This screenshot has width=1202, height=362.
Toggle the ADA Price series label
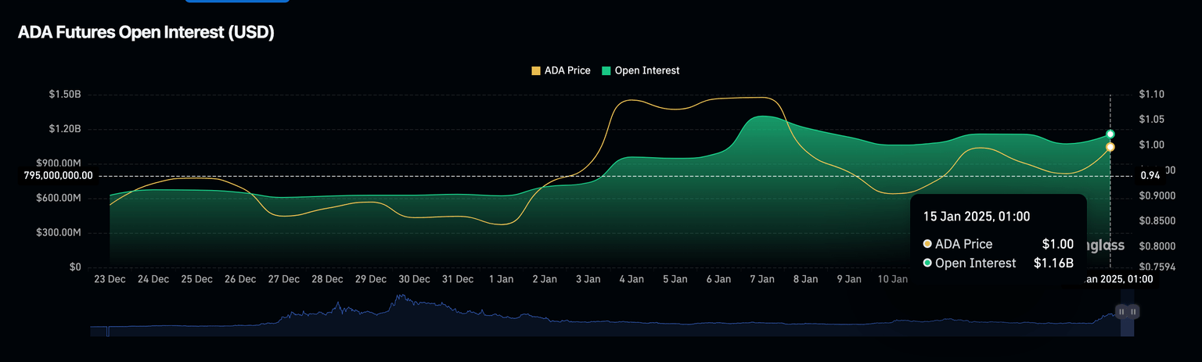(x=567, y=70)
